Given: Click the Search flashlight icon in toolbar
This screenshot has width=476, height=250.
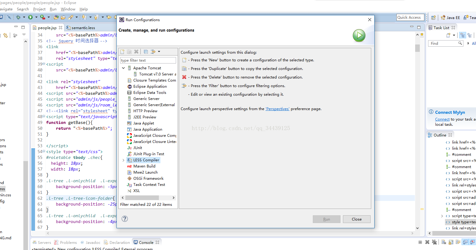Looking at the screenshot, I should tap(71, 17).
